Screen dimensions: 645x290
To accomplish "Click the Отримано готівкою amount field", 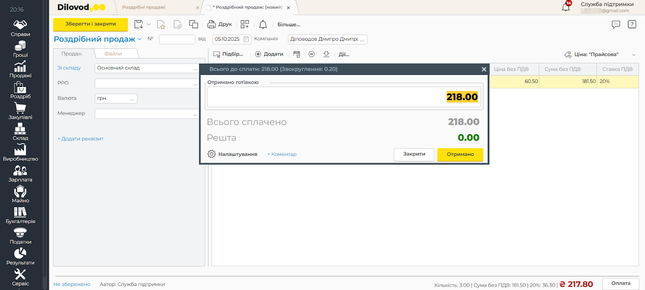I will coord(343,97).
